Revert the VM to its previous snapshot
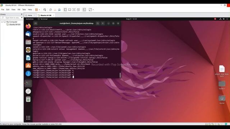 pyautogui.click(x=55, y=10)
